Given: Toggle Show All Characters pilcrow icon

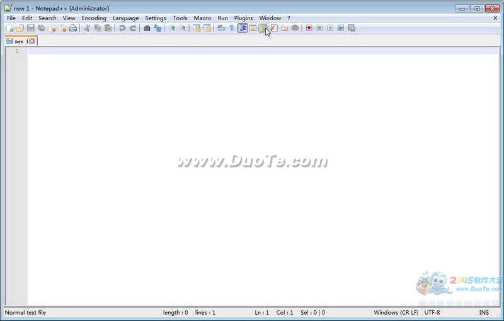Looking at the screenshot, I should [x=231, y=28].
